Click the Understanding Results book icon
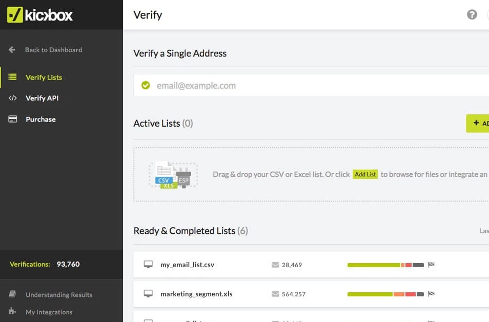489x322 pixels. click(x=12, y=294)
